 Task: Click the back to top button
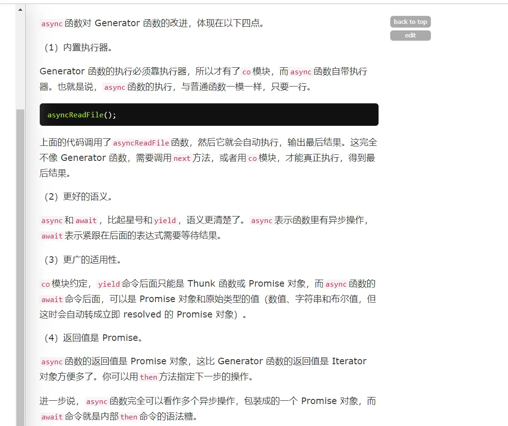[x=410, y=22]
